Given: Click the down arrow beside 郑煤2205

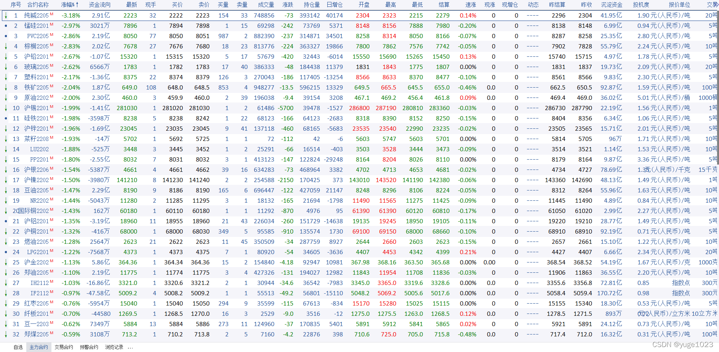Looking at the screenshot, I should (x=6, y=334).
